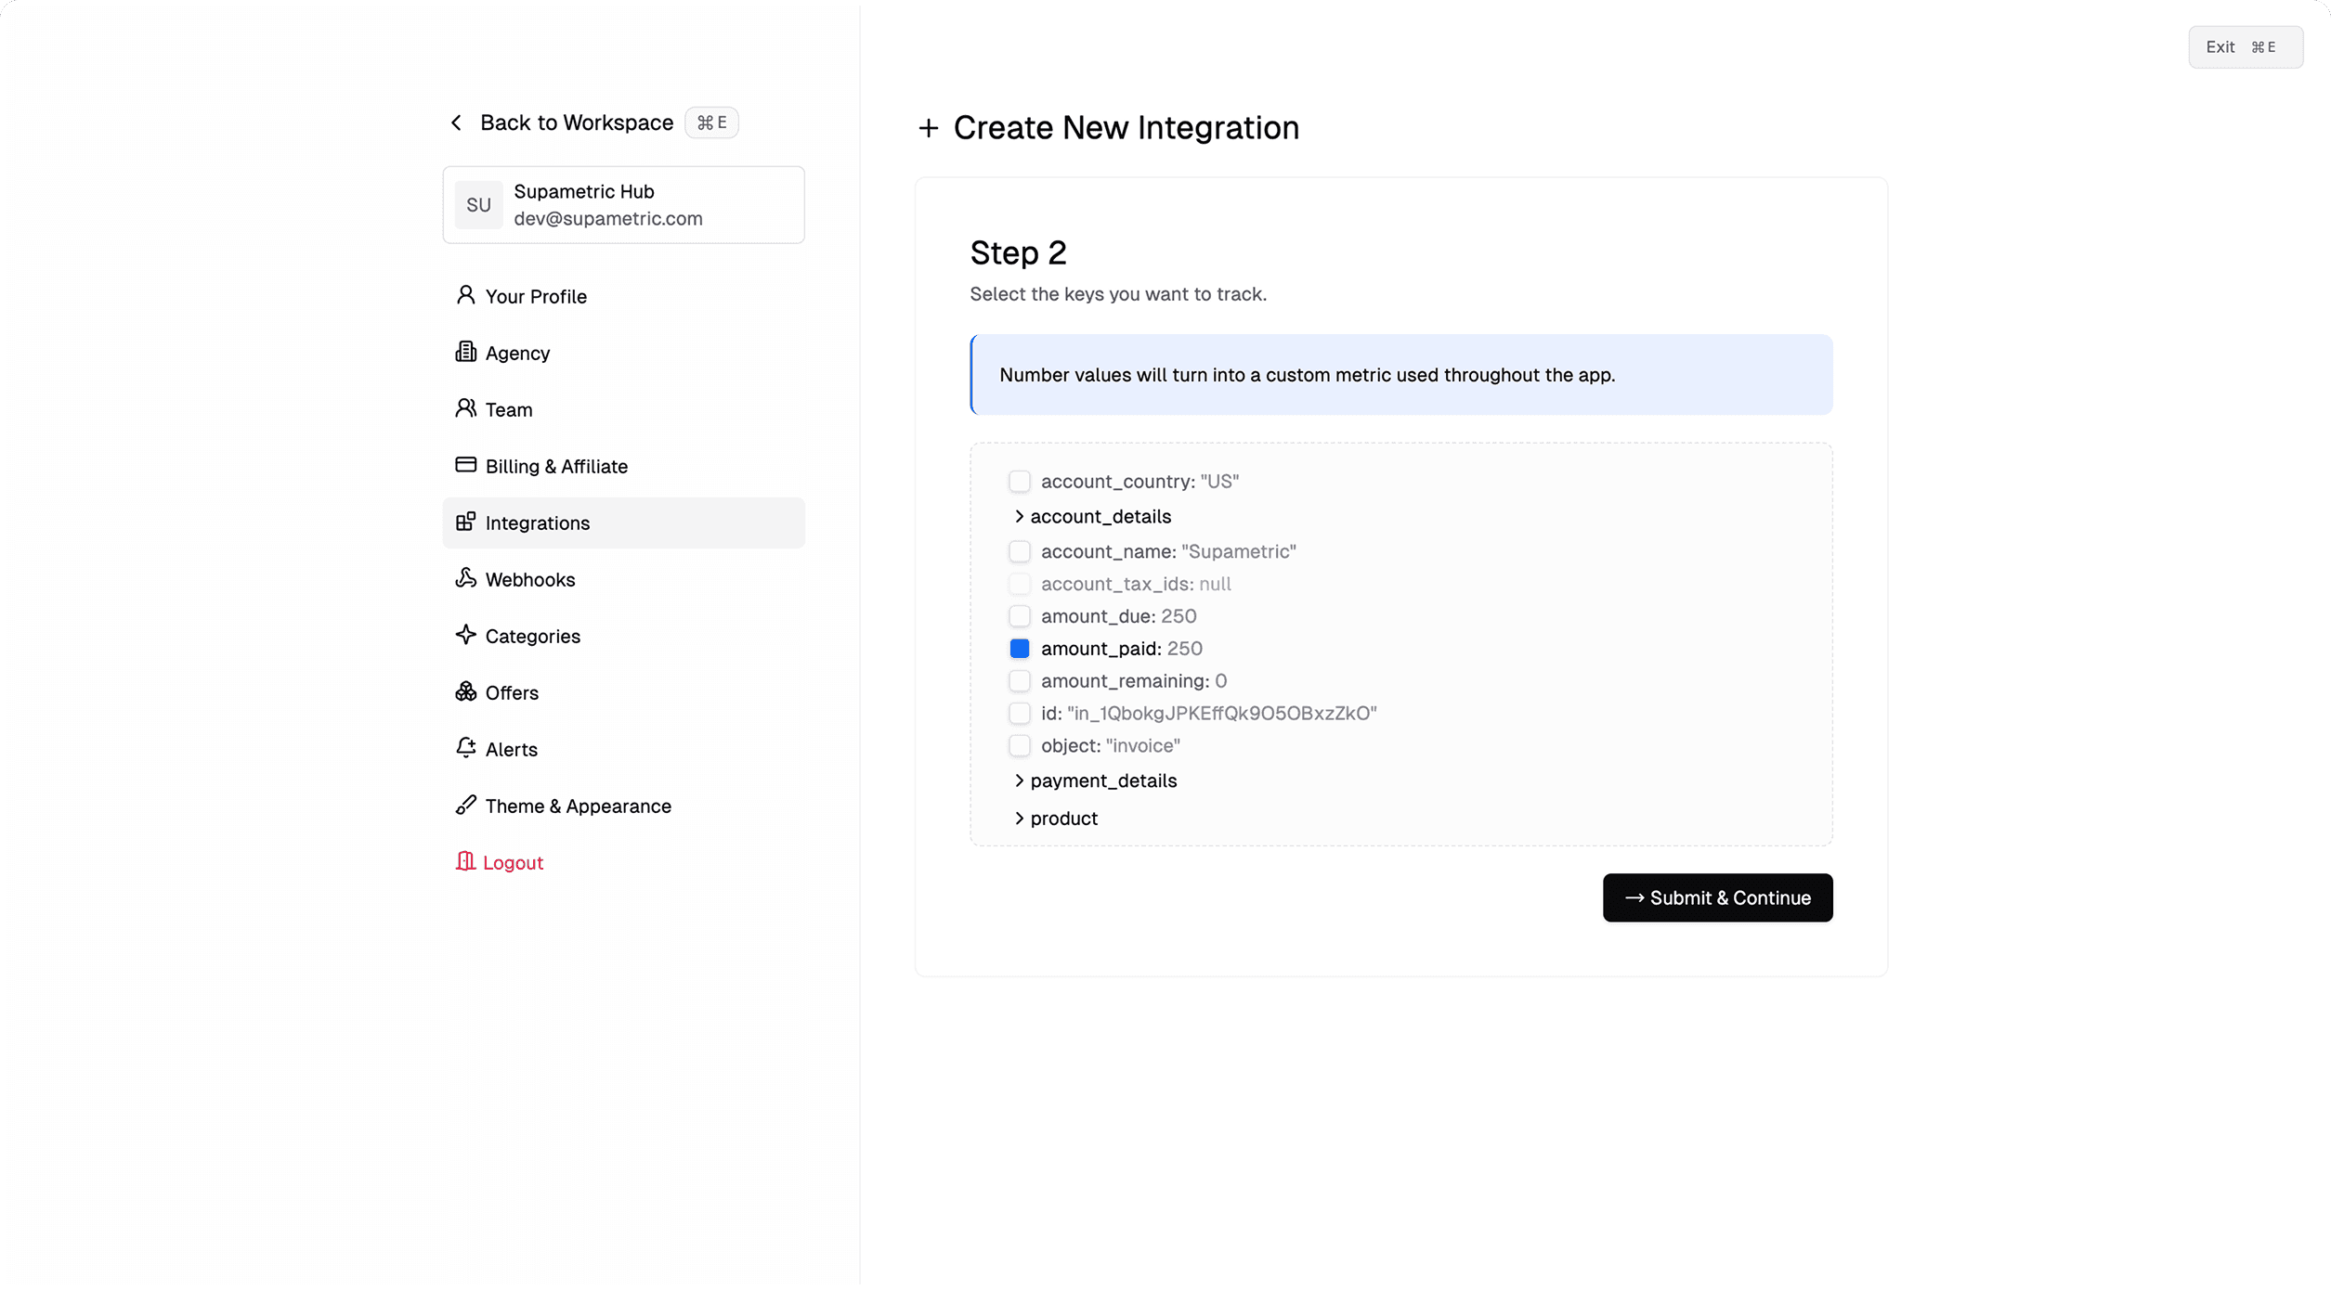The width and height of the screenshot is (2331, 1290).
Task: Select the Supametric Hub account card
Action: [x=622, y=205]
